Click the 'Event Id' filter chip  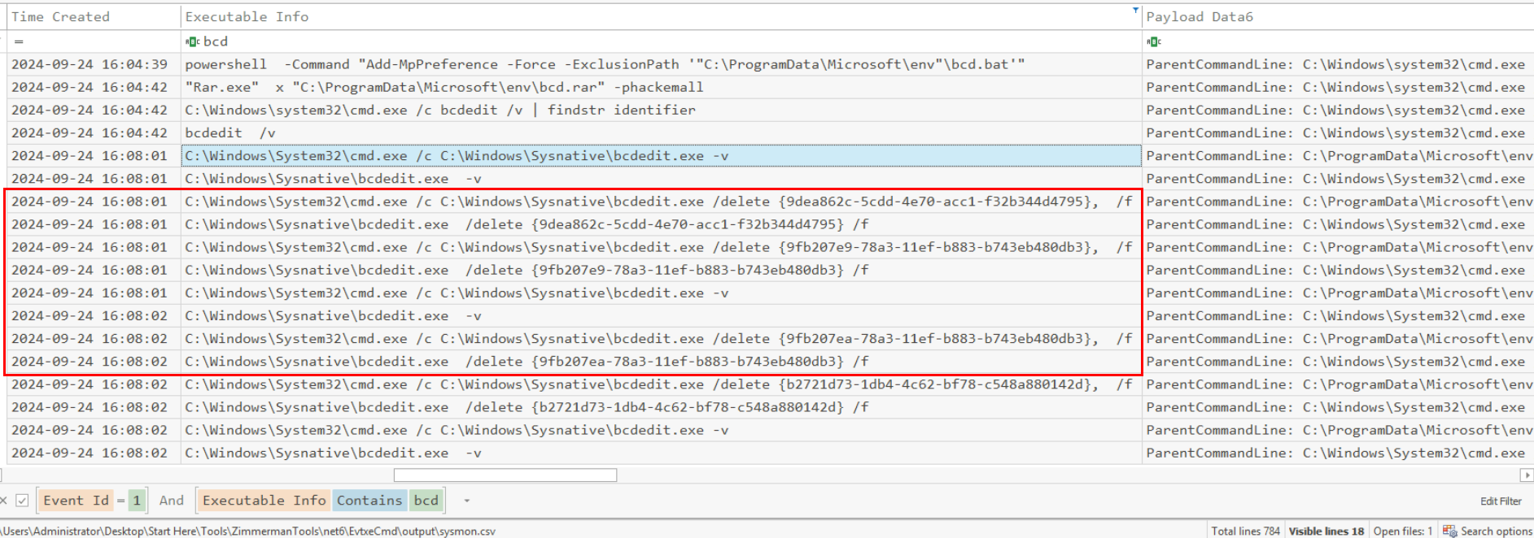(76, 501)
